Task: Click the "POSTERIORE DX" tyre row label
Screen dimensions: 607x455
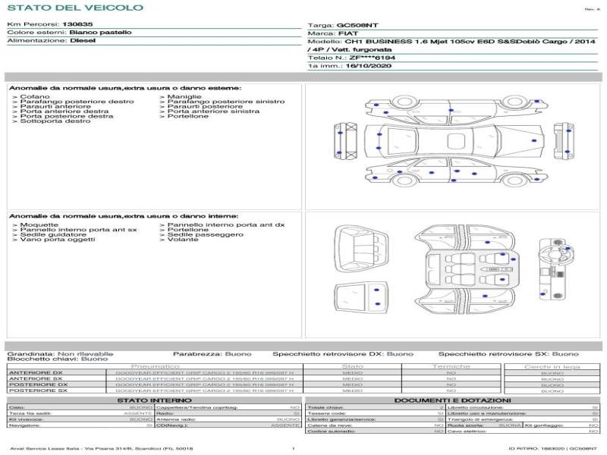Action: (x=39, y=384)
